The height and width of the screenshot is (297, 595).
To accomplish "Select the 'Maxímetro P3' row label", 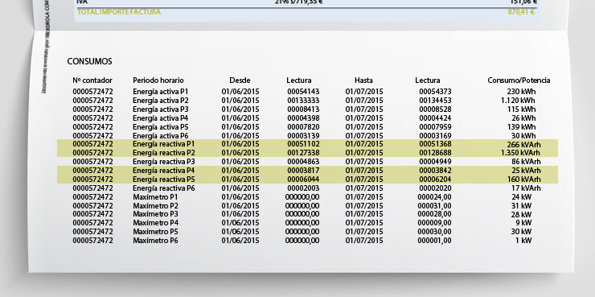I will pyautogui.click(x=155, y=214).
